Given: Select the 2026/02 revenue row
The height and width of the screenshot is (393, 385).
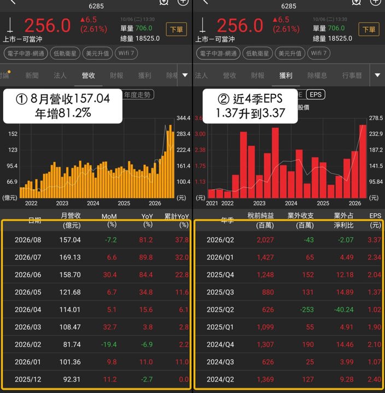Looking at the screenshot, I should [x=96, y=344].
